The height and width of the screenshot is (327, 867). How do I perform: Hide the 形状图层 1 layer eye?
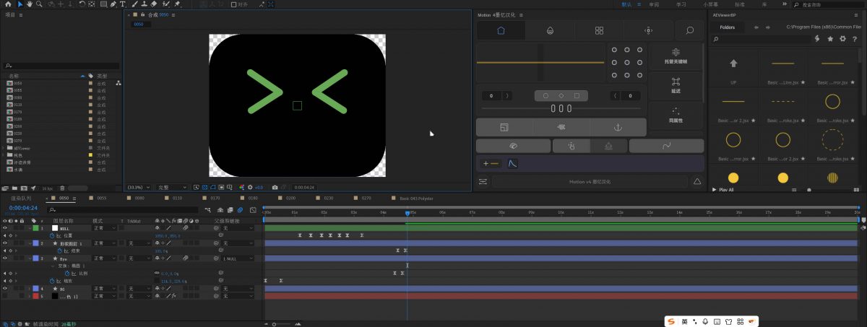[x=6, y=243]
